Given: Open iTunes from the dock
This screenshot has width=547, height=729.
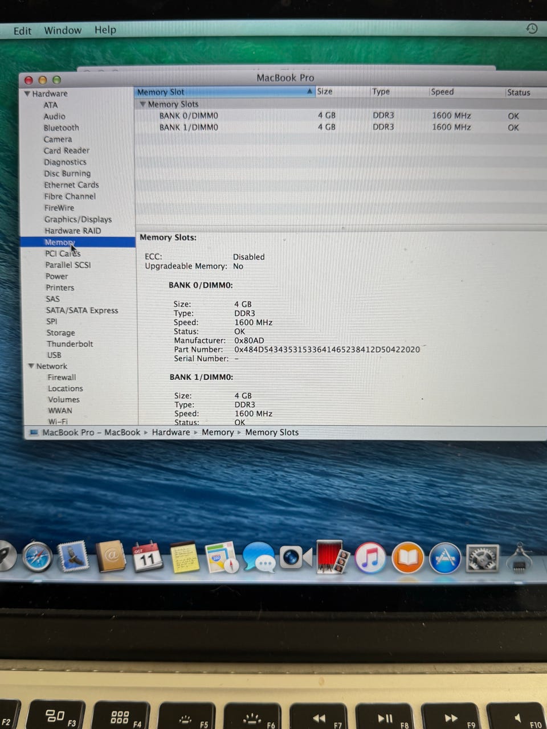Looking at the screenshot, I should coord(370,558).
